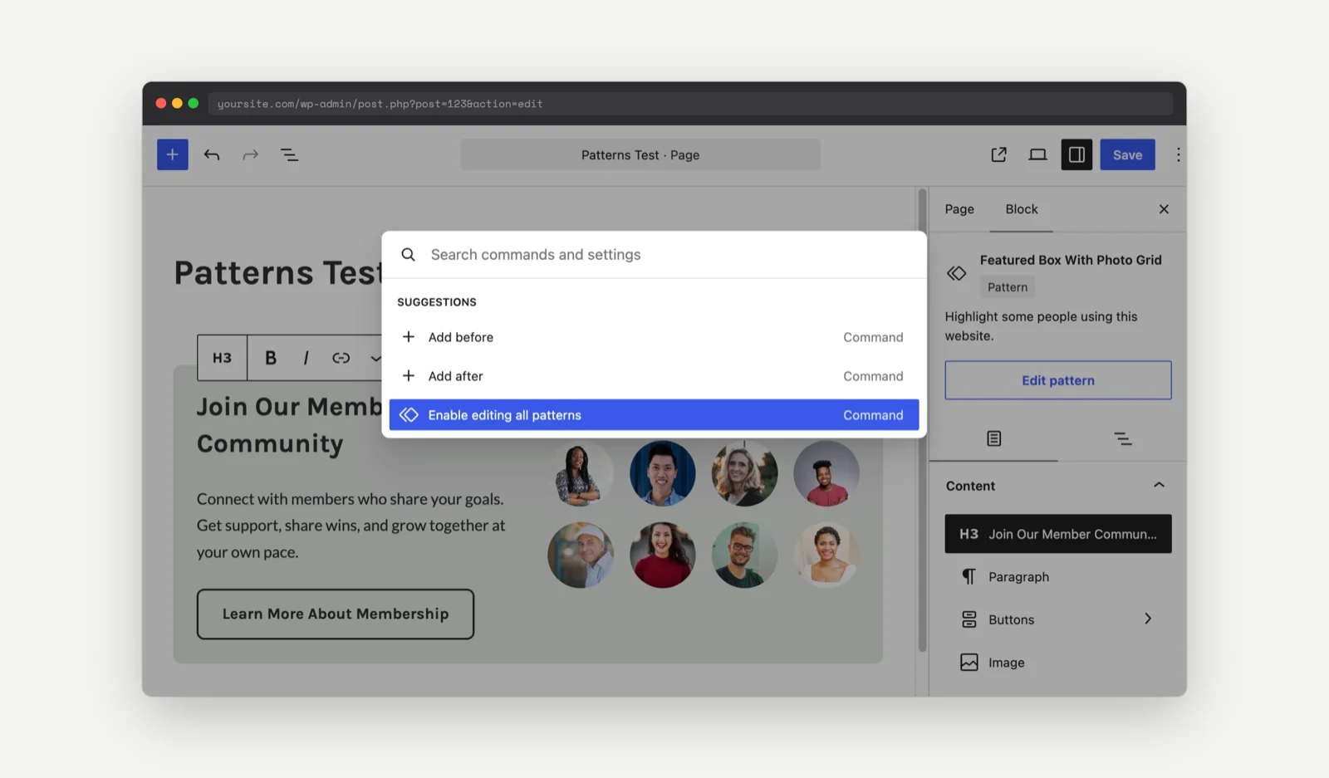Select the pattern icon beside Featured Box title

pyautogui.click(x=957, y=273)
